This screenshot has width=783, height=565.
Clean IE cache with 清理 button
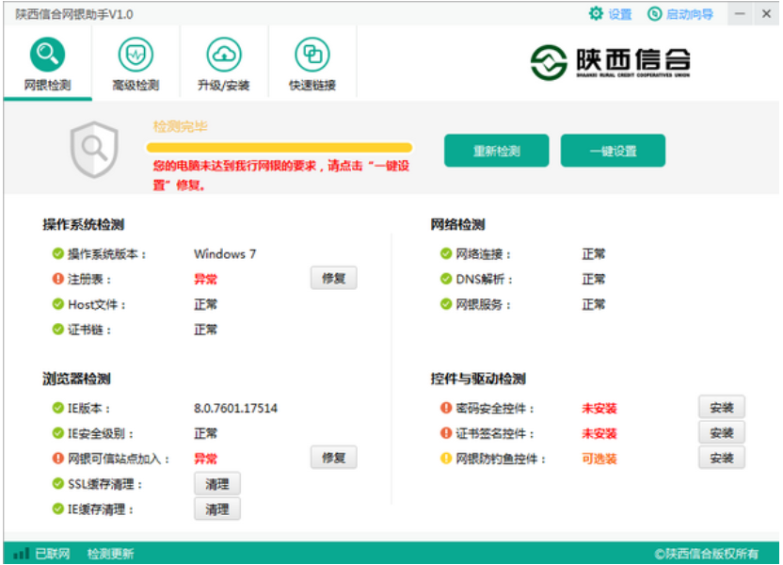[217, 508]
